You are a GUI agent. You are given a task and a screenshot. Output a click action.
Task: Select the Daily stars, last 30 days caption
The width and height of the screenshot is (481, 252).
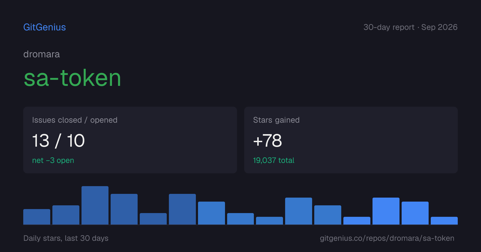[x=66, y=238]
